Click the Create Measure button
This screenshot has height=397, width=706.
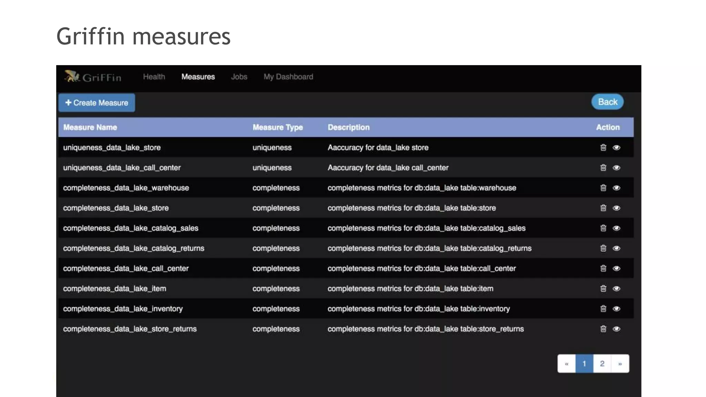pyautogui.click(x=97, y=103)
